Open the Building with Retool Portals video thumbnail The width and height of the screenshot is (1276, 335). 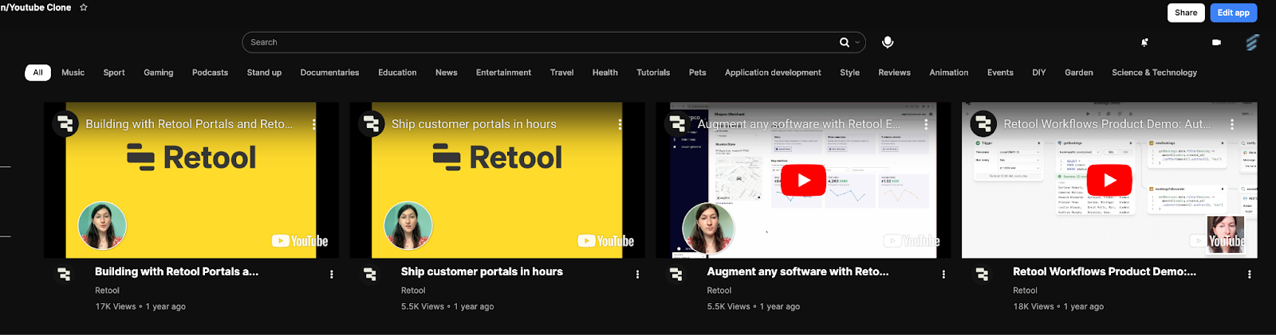click(x=191, y=180)
